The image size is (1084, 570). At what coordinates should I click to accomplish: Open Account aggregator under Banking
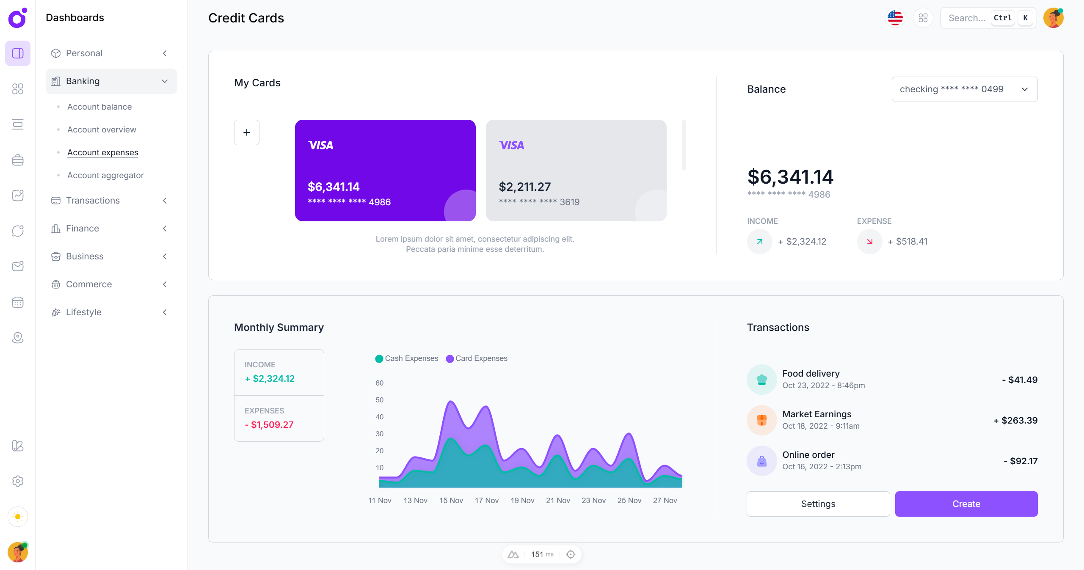(105, 175)
